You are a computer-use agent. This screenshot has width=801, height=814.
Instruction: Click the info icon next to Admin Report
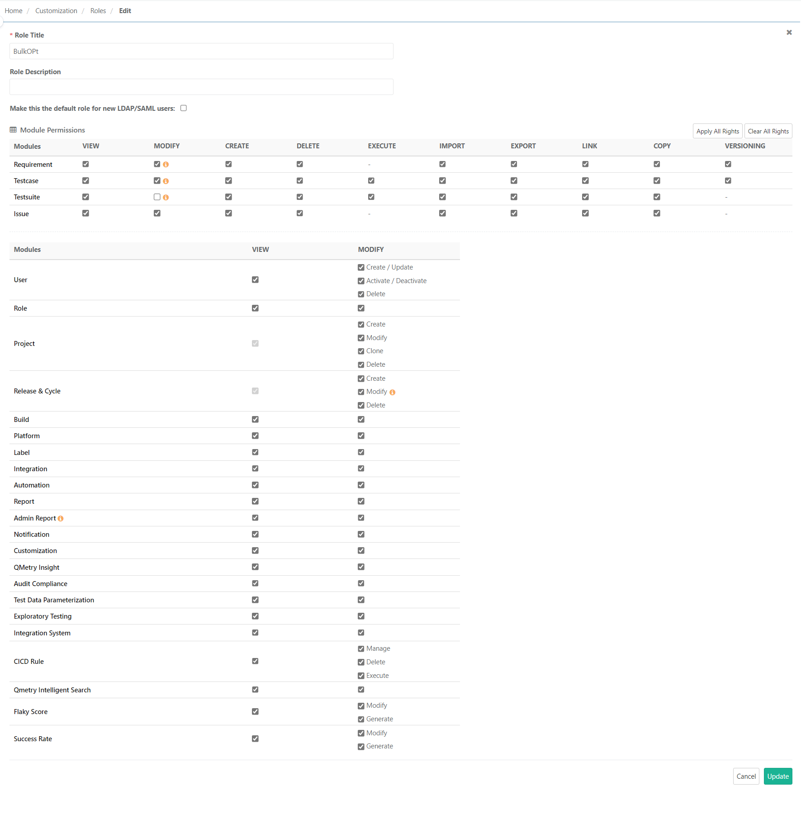61,518
